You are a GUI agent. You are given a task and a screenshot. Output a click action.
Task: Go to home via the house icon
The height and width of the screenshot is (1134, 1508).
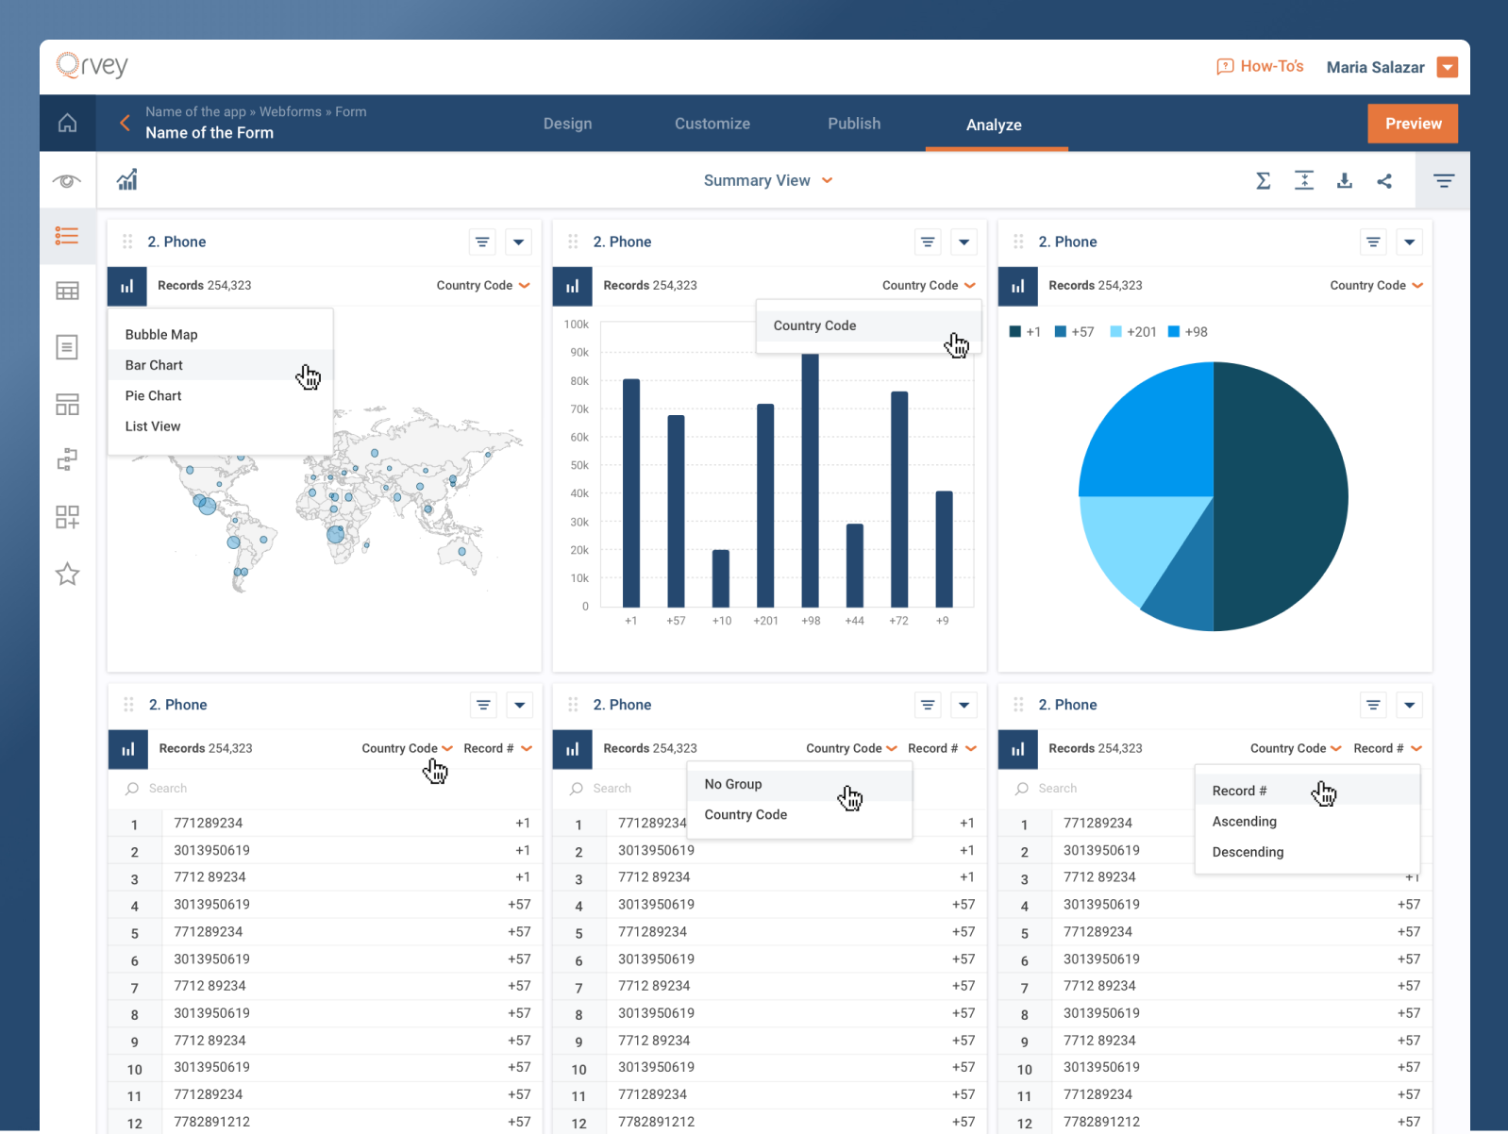67,123
